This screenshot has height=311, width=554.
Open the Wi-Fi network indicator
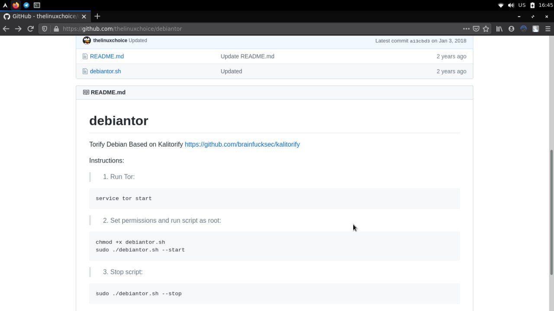(501, 5)
